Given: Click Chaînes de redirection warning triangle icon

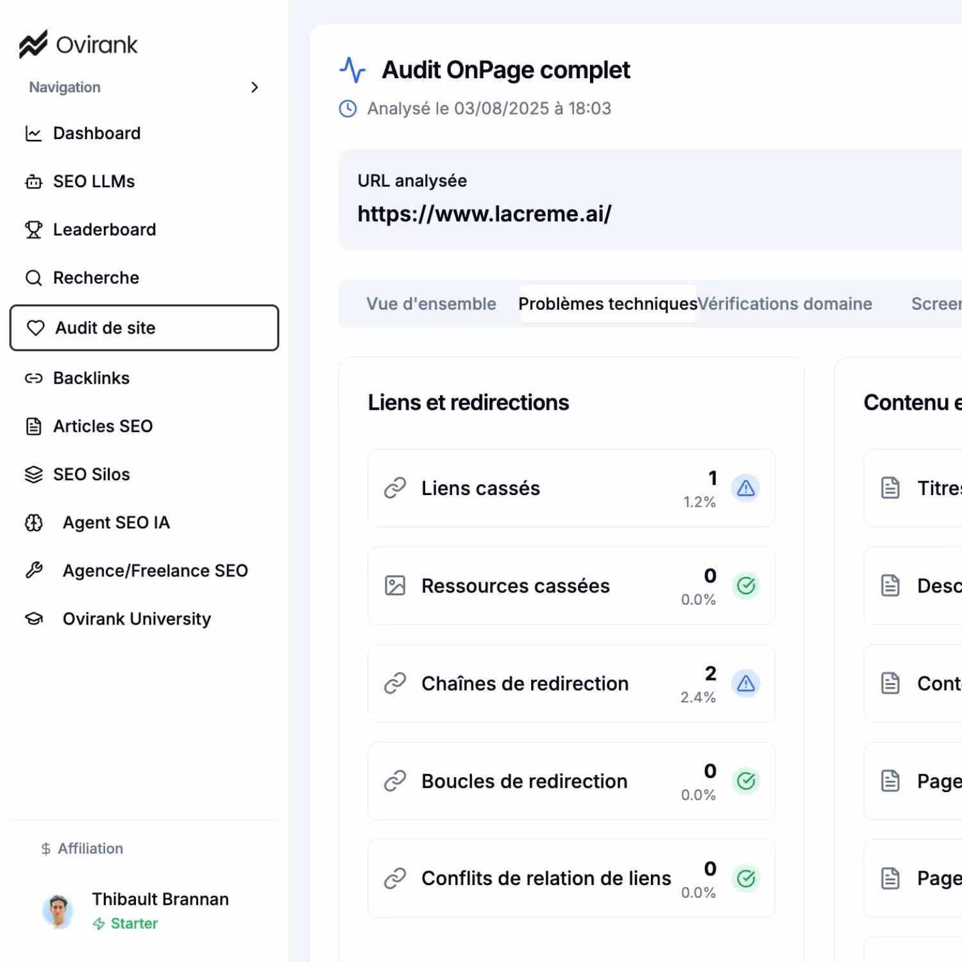Looking at the screenshot, I should [746, 684].
